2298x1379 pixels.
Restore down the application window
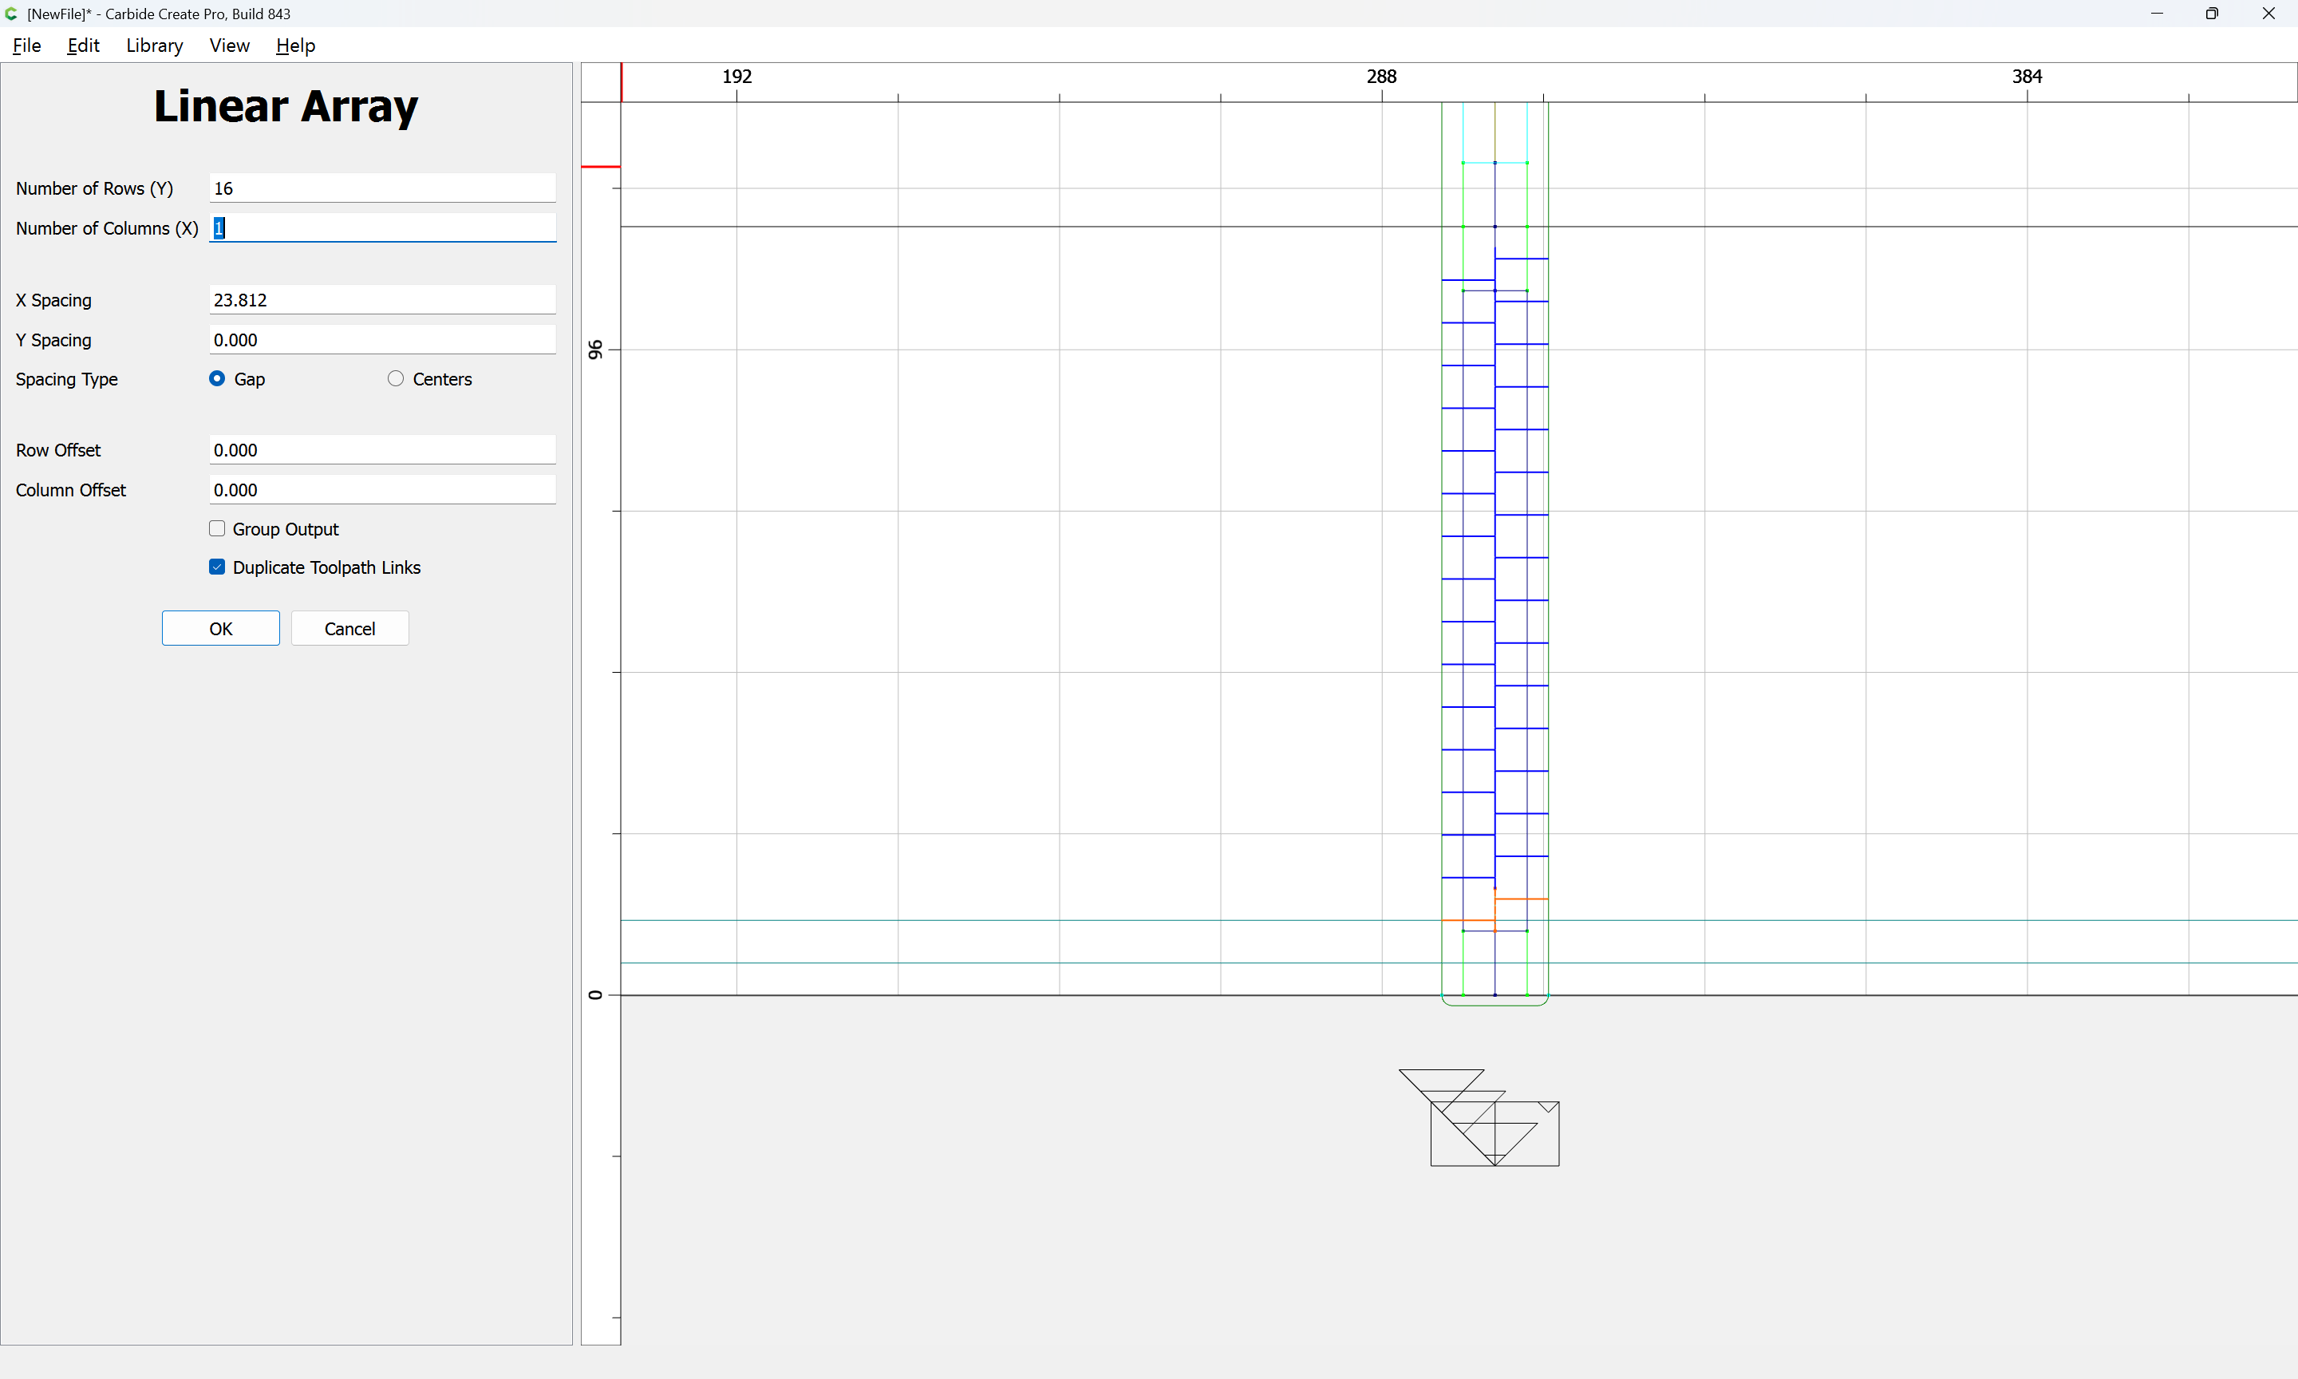pyautogui.click(x=2212, y=14)
